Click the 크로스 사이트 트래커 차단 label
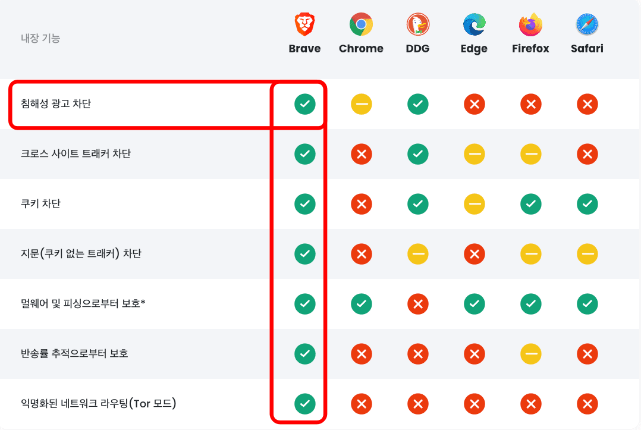 pyautogui.click(x=76, y=153)
